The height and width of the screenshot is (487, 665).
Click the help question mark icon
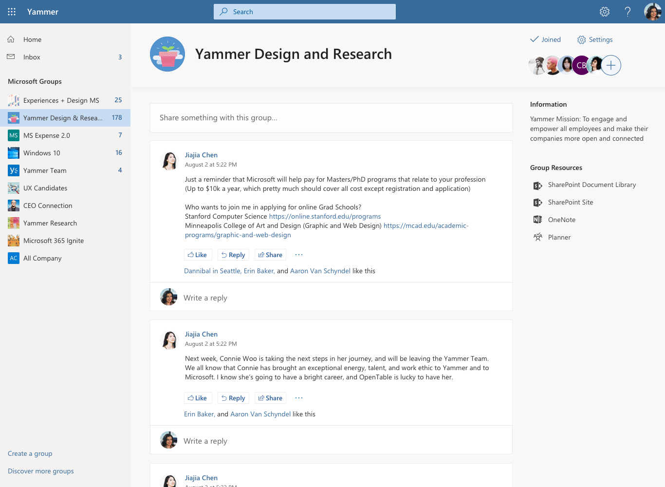628,12
